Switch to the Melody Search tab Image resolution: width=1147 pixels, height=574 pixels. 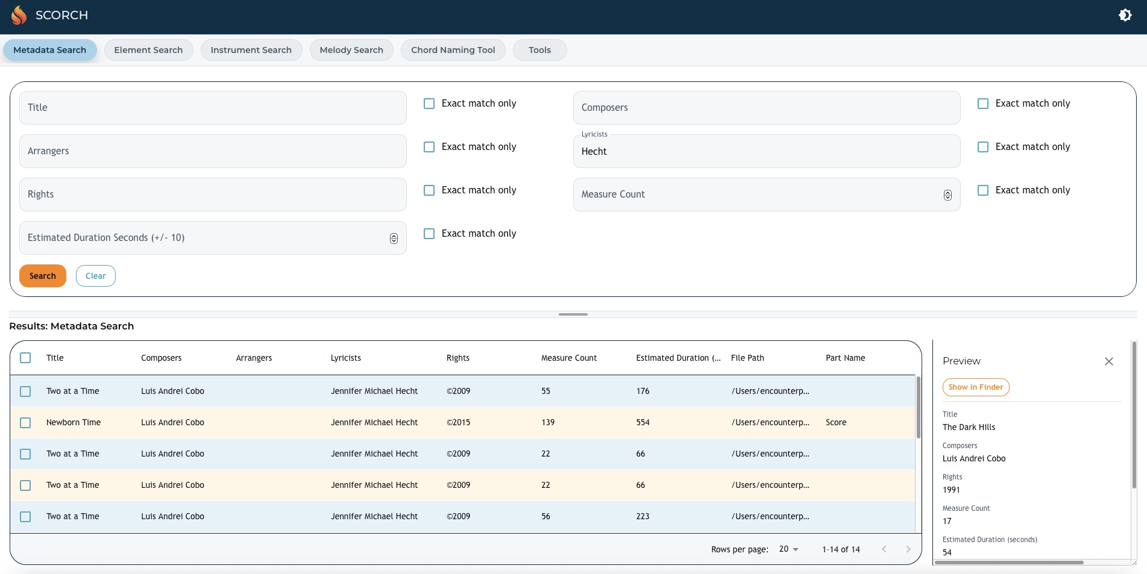(351, 50)
